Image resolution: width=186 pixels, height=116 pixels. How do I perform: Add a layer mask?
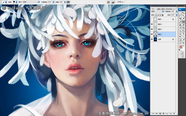click(x=160, y=114)
